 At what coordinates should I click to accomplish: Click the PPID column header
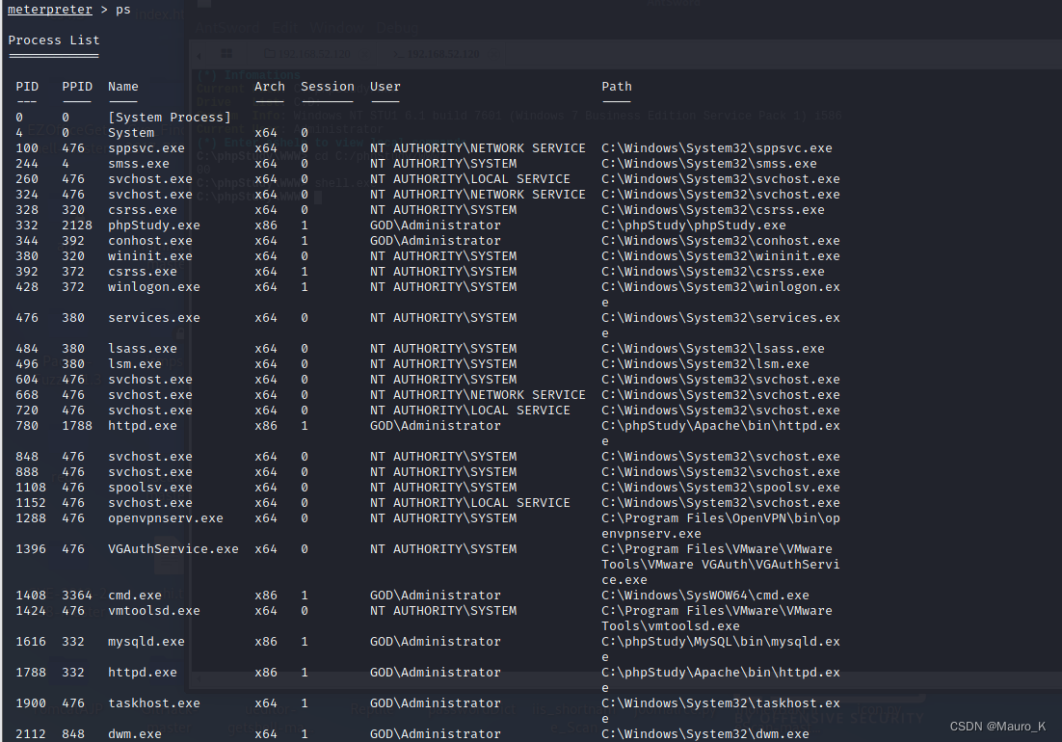(x=77, y=87)
